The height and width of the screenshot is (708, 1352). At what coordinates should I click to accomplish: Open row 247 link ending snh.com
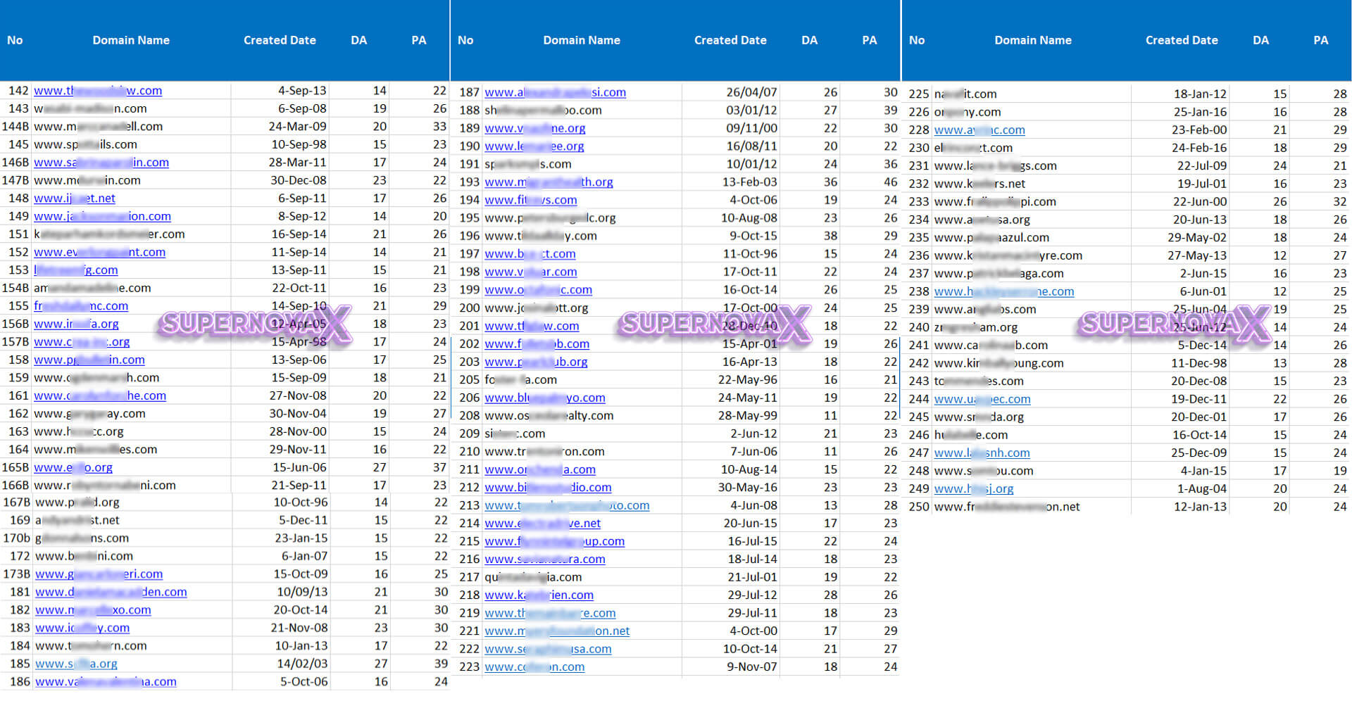tap(982, 453)
